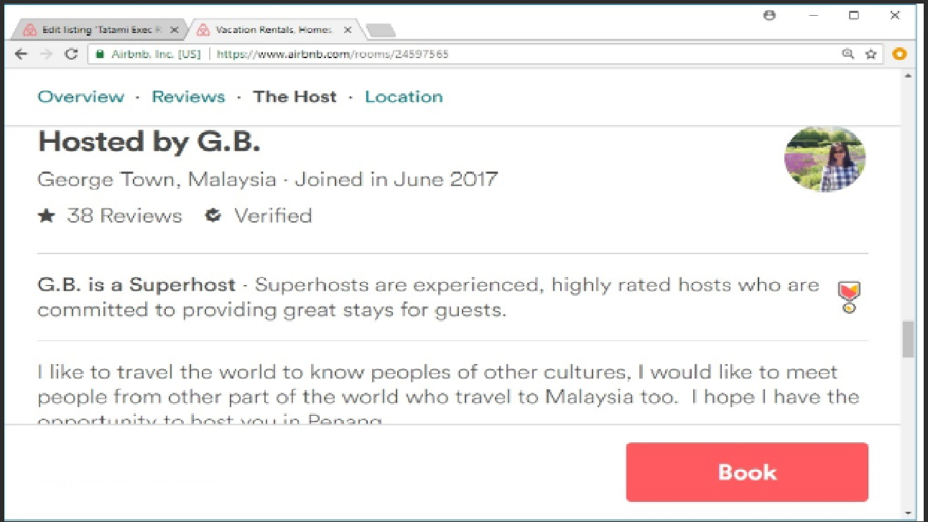Open the Chrome profile user icon
The height and width of the screenshot is (522, 928).
point(769,15)
